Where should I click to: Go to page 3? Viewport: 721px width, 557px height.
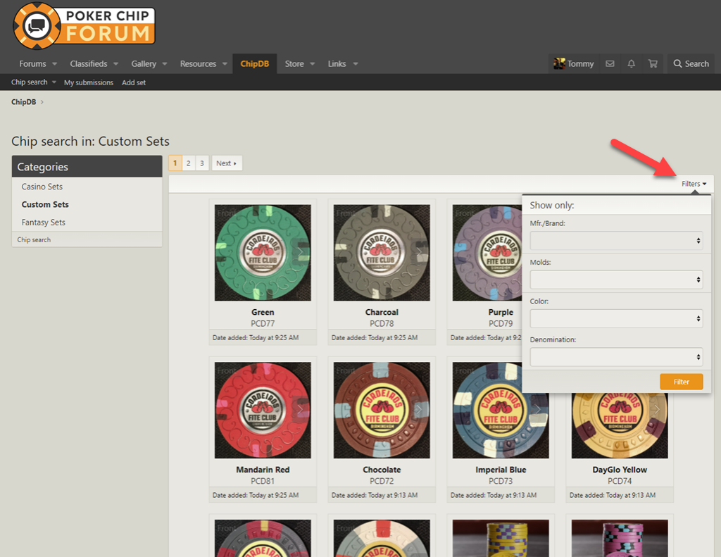pyautogui.click(x=201, y=163)
